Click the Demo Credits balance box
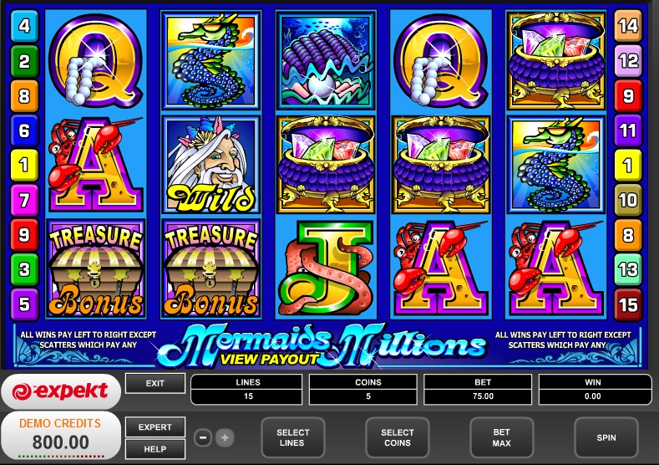 tap(60, 435)
